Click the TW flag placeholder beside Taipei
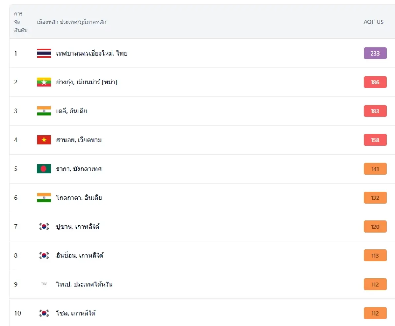This screenshot has height=326, width=395. [44, 284]
